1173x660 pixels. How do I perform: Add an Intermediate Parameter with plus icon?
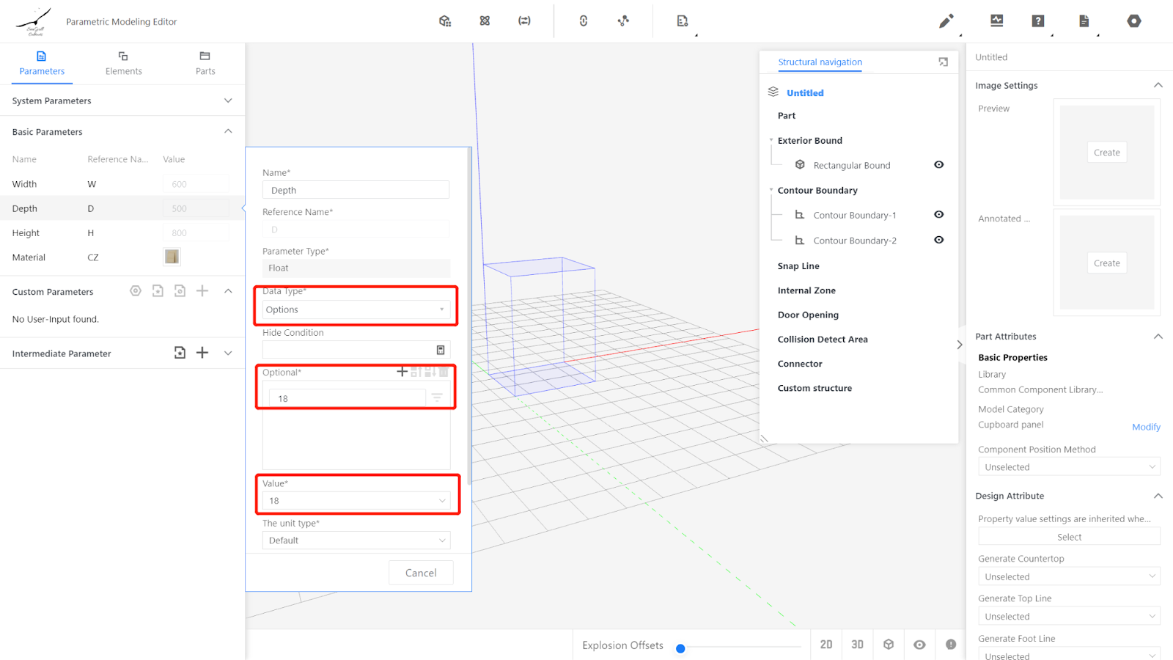202,353
